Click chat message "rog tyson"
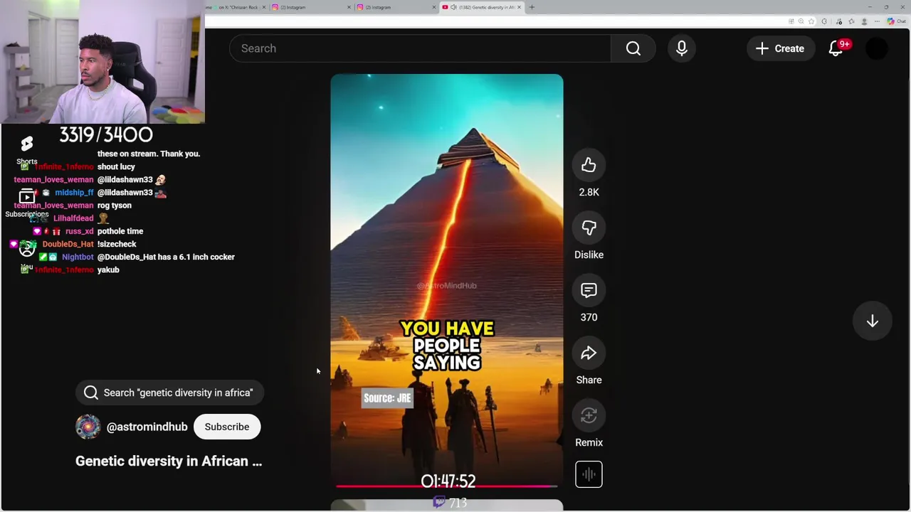This screenshot has height=512, width=911. pyautogui.click(x=115, y=206)
